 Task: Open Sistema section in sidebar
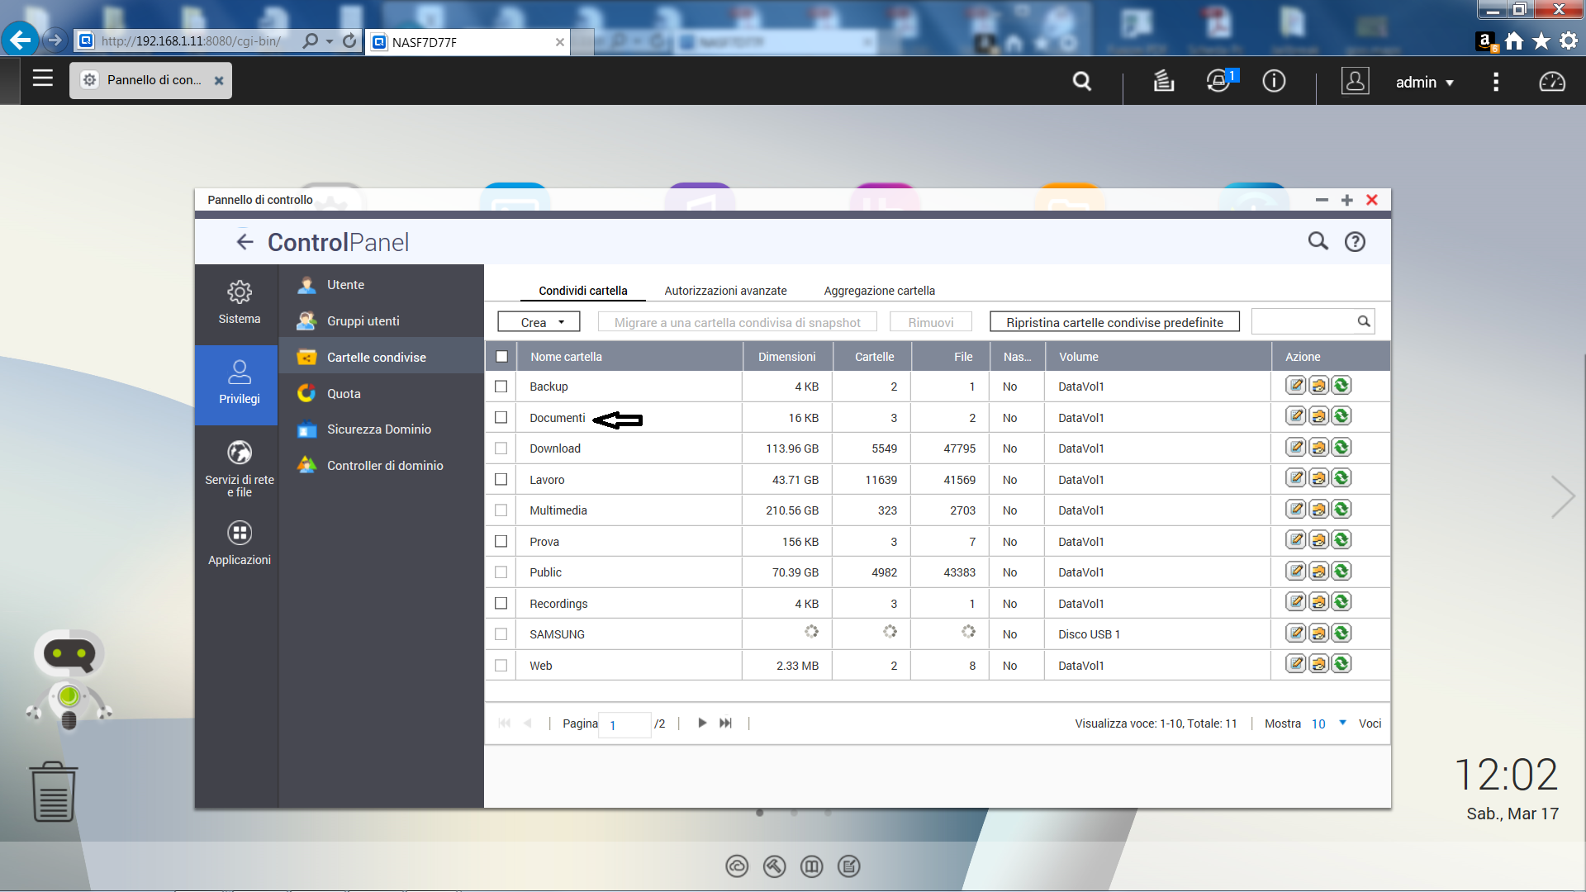[240, 302]
